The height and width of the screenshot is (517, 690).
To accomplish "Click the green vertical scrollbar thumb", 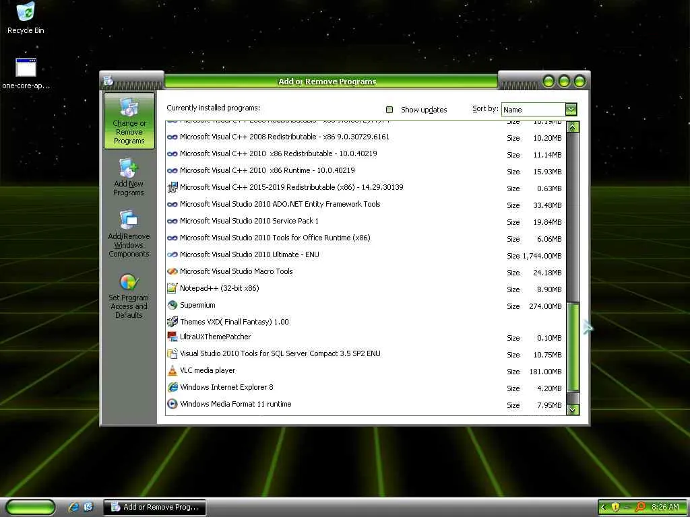I will click(573, 347).
